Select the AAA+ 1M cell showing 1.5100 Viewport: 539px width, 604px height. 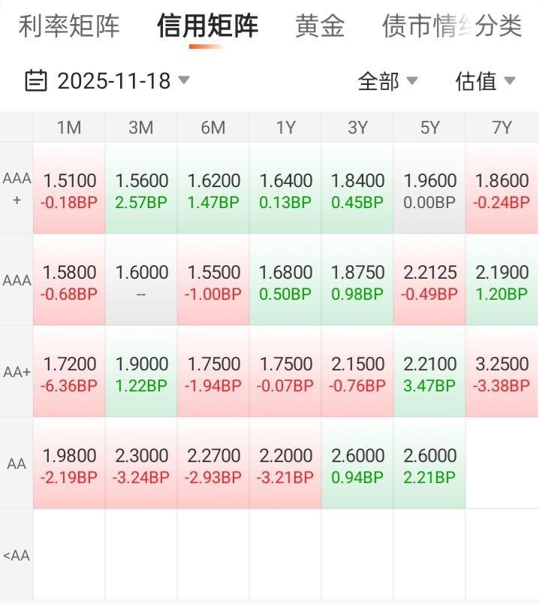click(69, 188)
